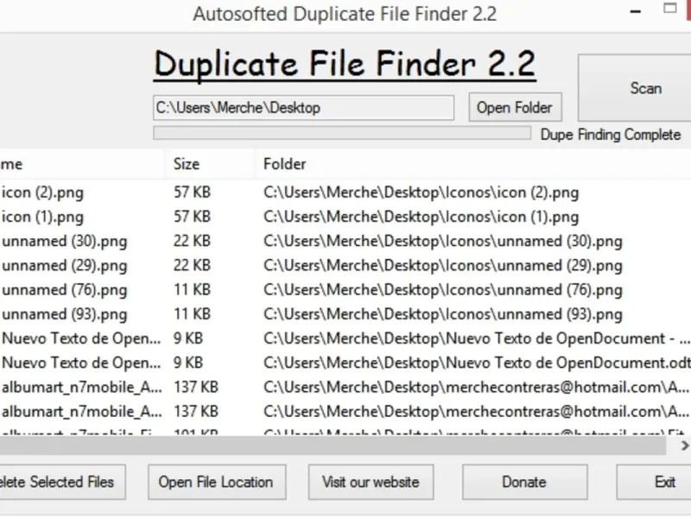
Task: Click the horizontal scrollbar right arrow
Action: pos(683,445)
